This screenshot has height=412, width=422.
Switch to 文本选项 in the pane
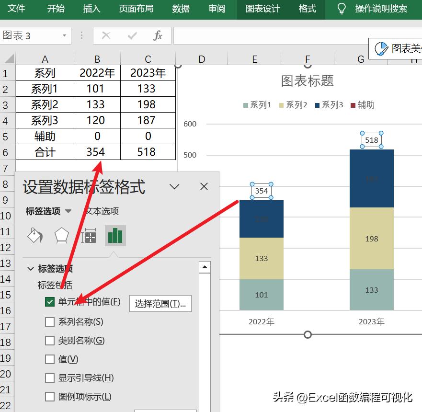tap(102, 211)
